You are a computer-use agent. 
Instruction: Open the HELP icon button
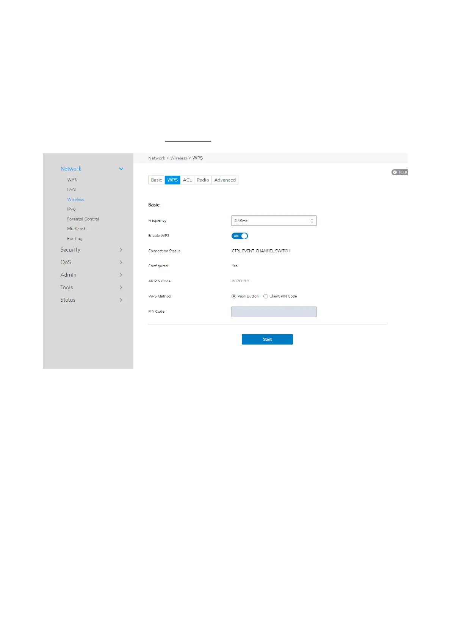tap(399, 172)
